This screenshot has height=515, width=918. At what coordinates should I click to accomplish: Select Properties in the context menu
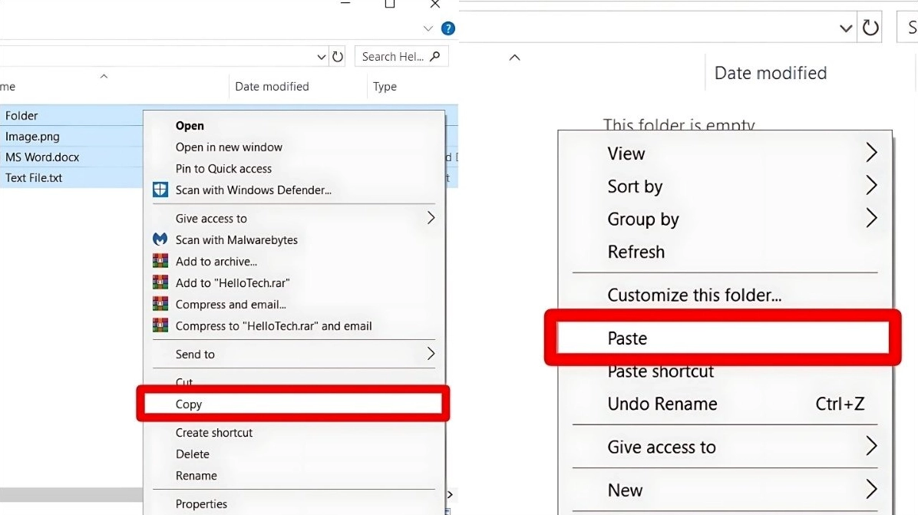(201, 503)
